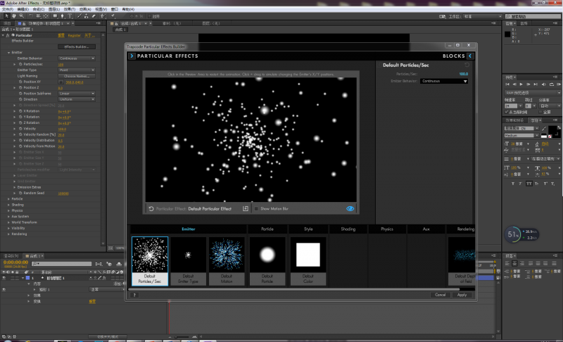Expand the Shading group
The image size is (563, 342).
(8, 205)
